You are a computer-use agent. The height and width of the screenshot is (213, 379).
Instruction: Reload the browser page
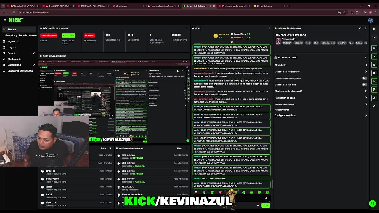[14, 12]
